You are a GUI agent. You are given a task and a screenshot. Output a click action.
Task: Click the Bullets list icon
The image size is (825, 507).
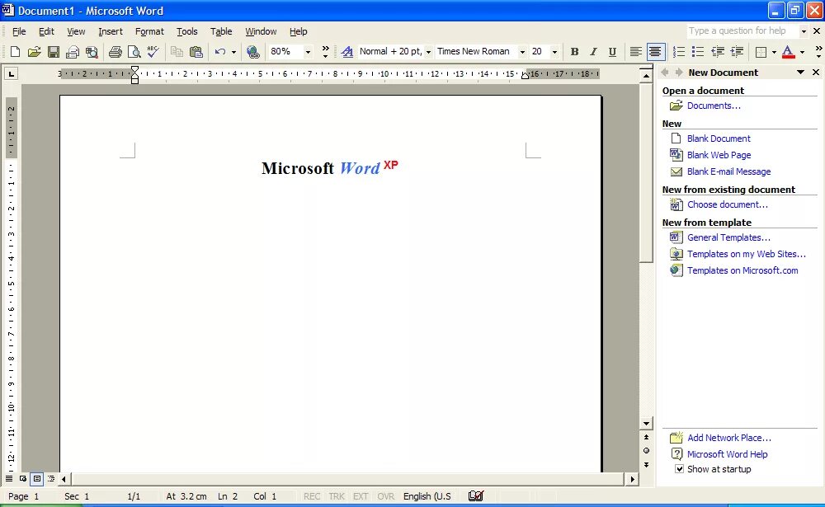698,52
